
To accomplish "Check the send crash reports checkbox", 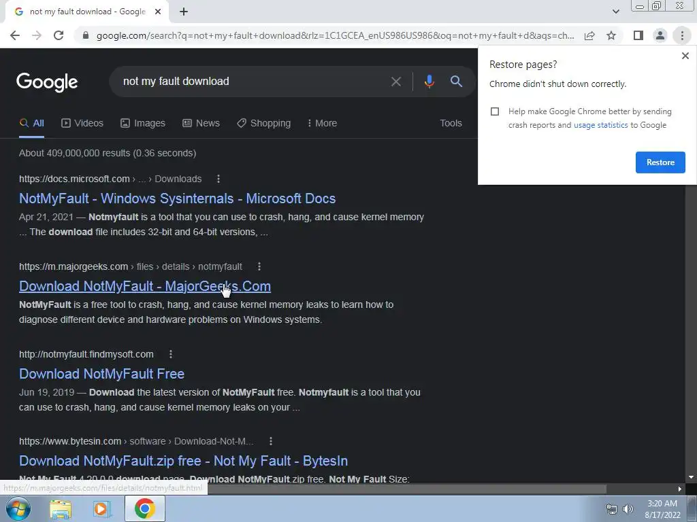I will [x=495, y=111].
